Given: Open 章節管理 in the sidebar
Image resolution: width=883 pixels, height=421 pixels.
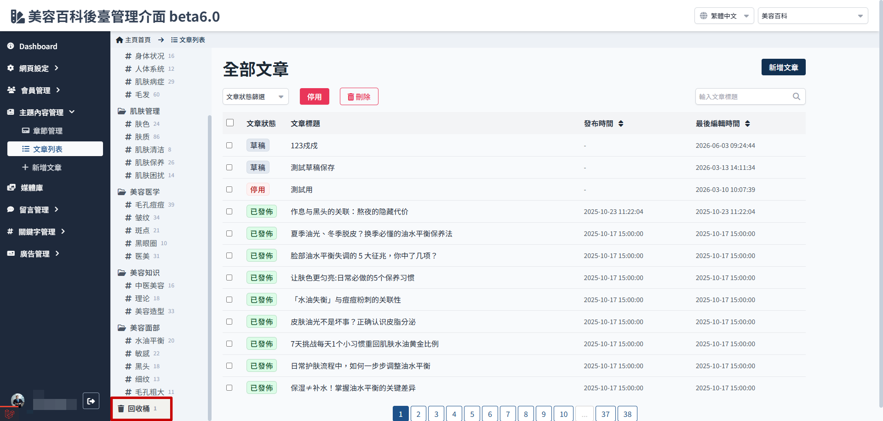Looking at the screenshot, I should 55,130.
